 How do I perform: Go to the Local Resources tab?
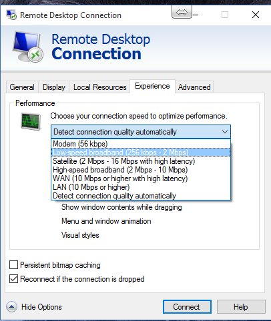tap(100, 87)
